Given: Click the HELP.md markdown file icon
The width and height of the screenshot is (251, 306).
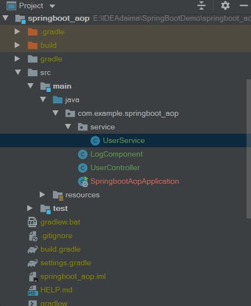Looking at the screenshot, I should (33, 290).
